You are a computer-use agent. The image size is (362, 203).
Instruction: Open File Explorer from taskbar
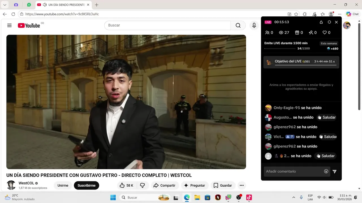click(197, 197)
